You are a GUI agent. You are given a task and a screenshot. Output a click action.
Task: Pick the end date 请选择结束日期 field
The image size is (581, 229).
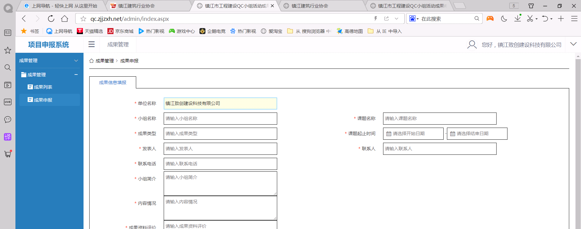pyautogui.click(x=477, y=134)
